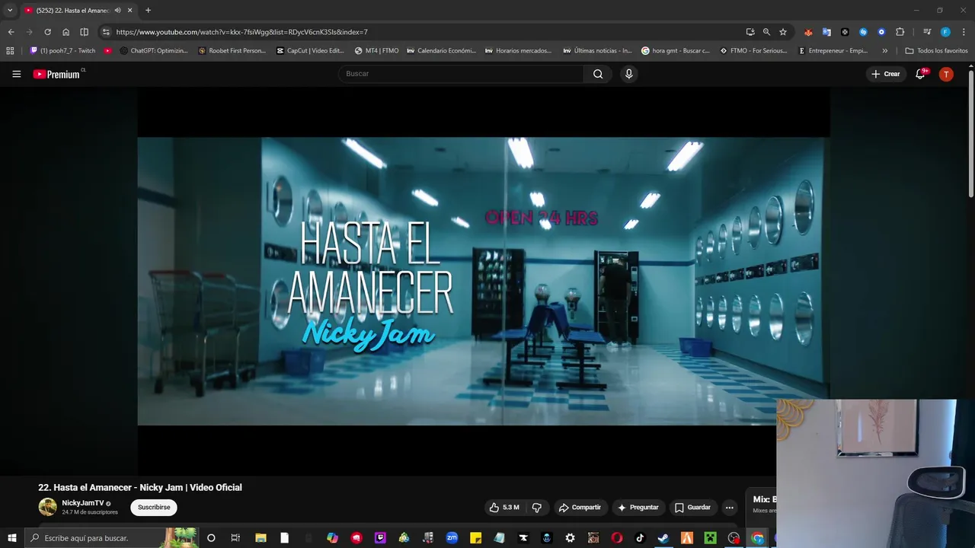View site information icon in address bar
The image size is (975, 548).
106,32
